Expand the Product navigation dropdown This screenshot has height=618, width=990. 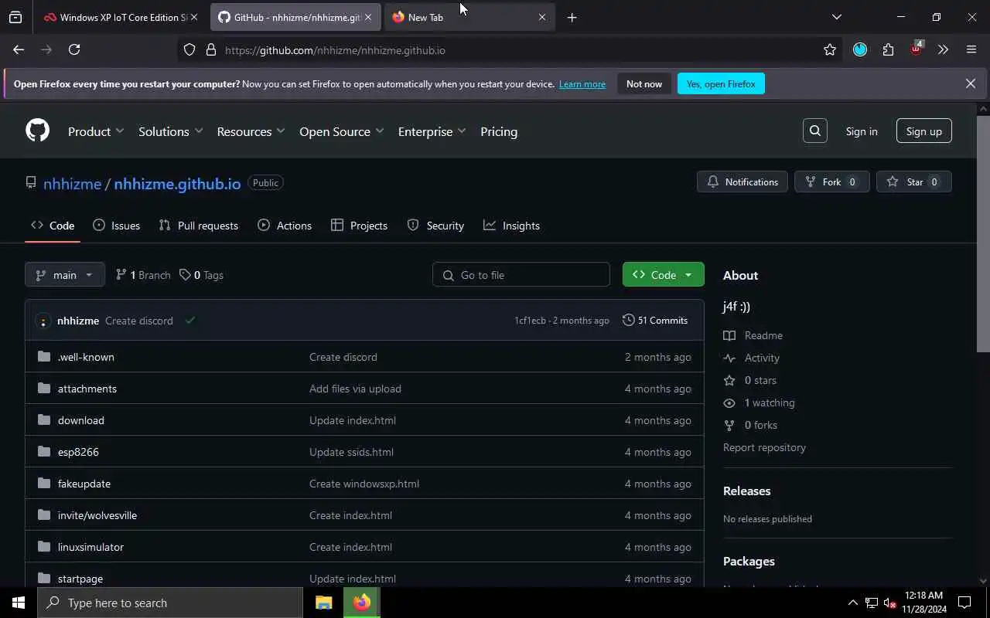96,131
